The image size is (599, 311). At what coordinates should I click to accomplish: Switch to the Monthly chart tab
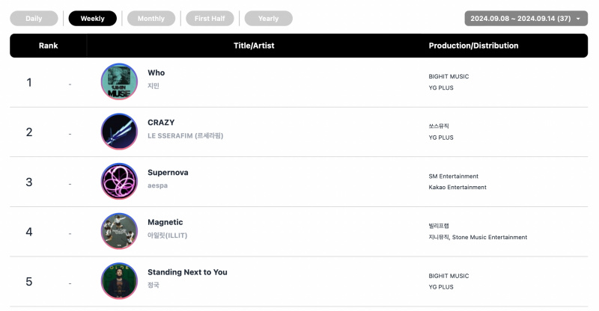point(151,19)
